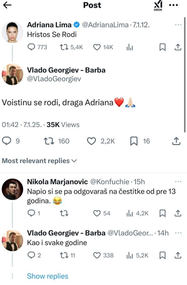Bookmark Adriana Lima's post
Image resolution: width=187 pixels, height=285 pixels.
coord(162,47)
